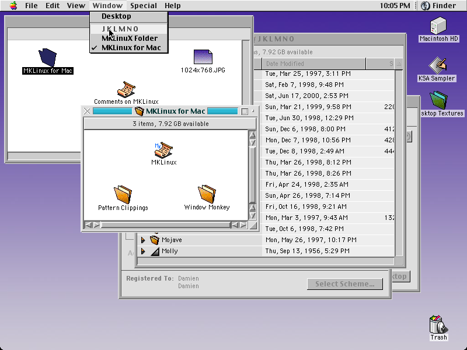Select JKLMNO in the Window menu
The image size is (467, 350).
point(129,29)
